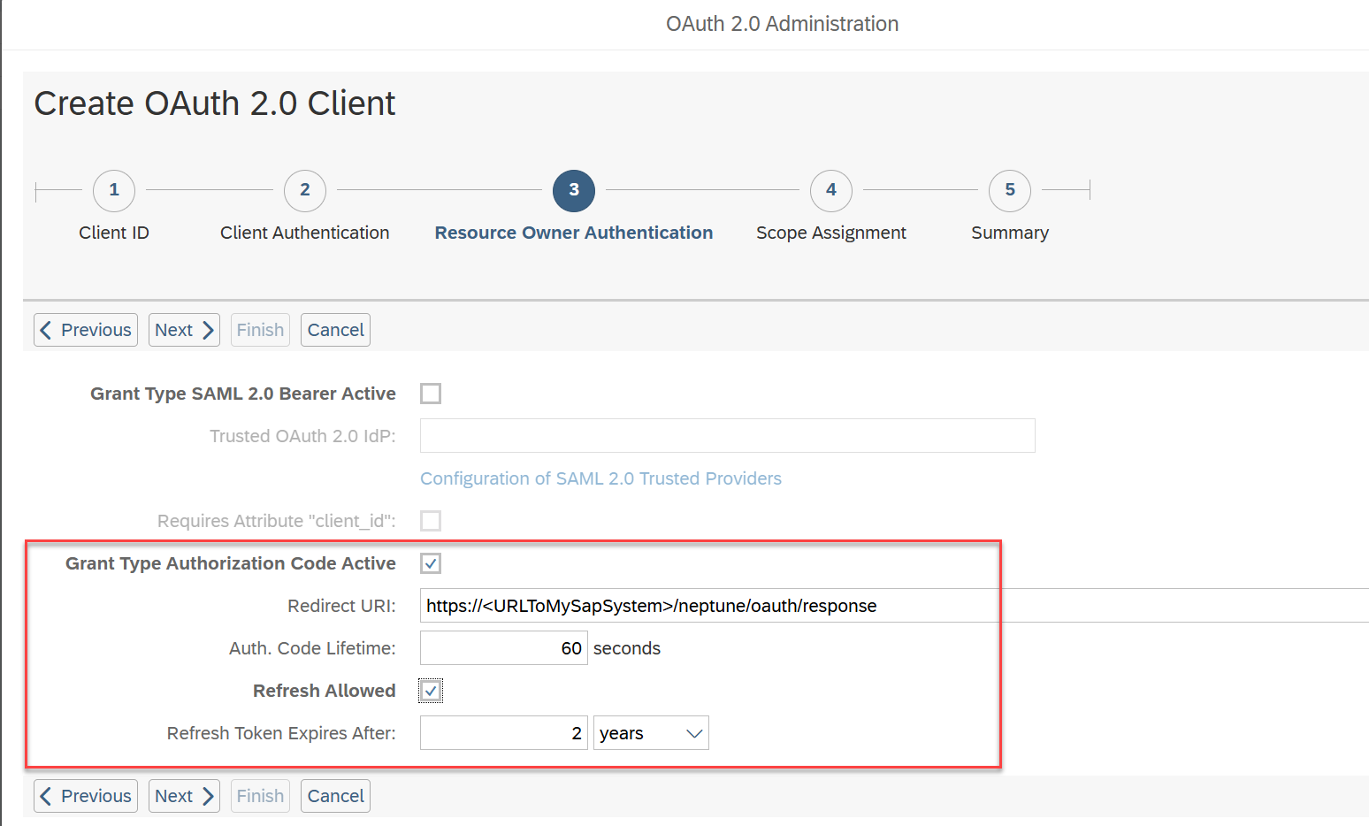The width and height of the screenshot is (1369, 826).
Task: Enable Grant Type SAML 2.0 Bearer Active
Action: (431, 393)
